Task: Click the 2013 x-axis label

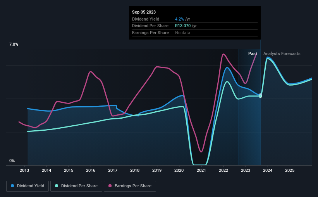Action: tap(24, 170)
